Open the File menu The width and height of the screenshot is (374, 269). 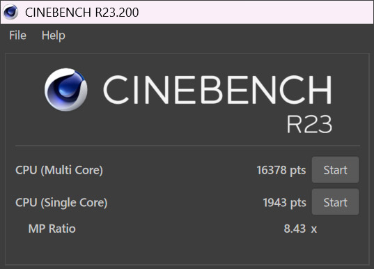tap(17, 36)
